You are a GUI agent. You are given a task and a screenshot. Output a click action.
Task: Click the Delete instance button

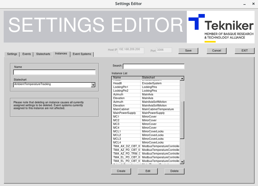174,171
